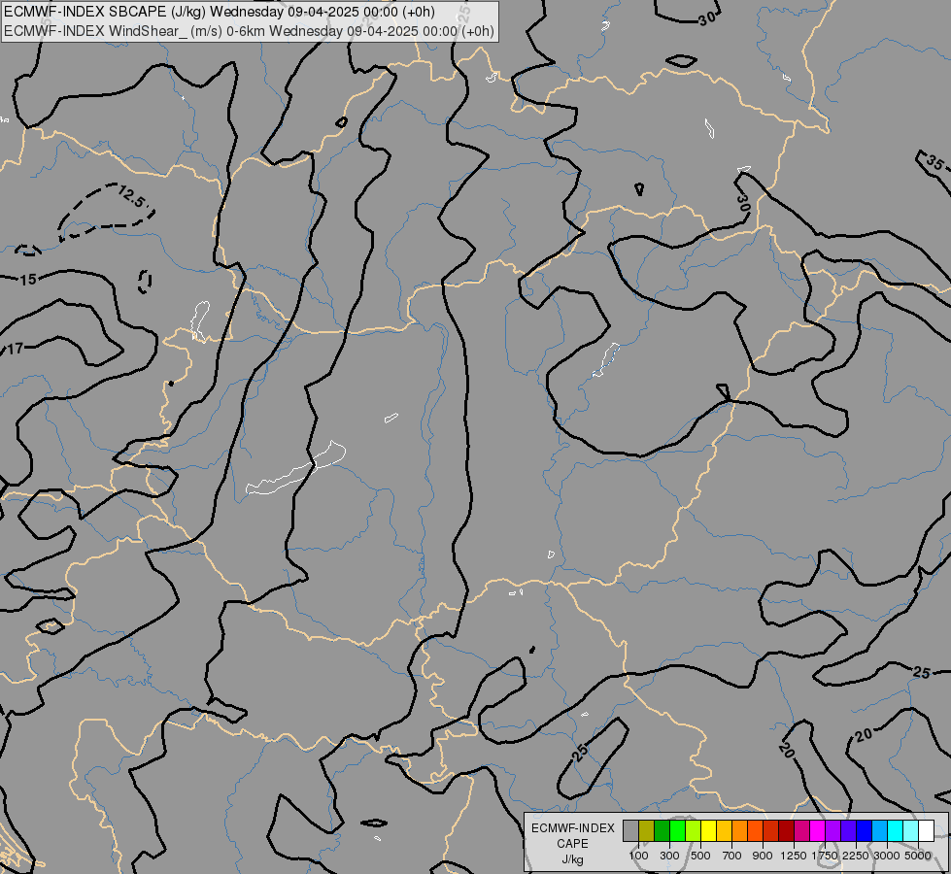The height and width of the screenshot is (874, 951).
Task: Click the 3000 legend tick label
Action: pyautogui.click(x=887, y=856)
